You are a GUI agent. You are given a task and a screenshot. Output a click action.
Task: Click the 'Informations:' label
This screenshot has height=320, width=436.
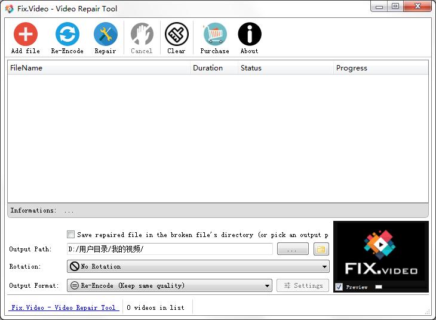click(x=33, y=210)
